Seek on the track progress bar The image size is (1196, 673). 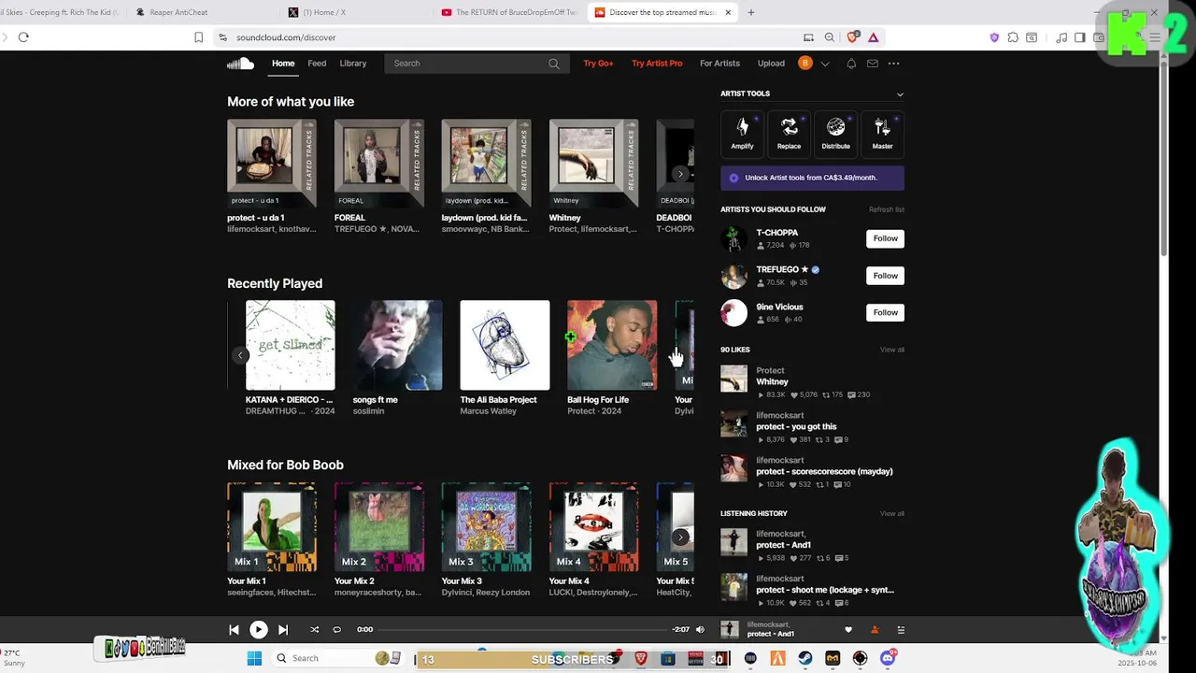[522, 630]
